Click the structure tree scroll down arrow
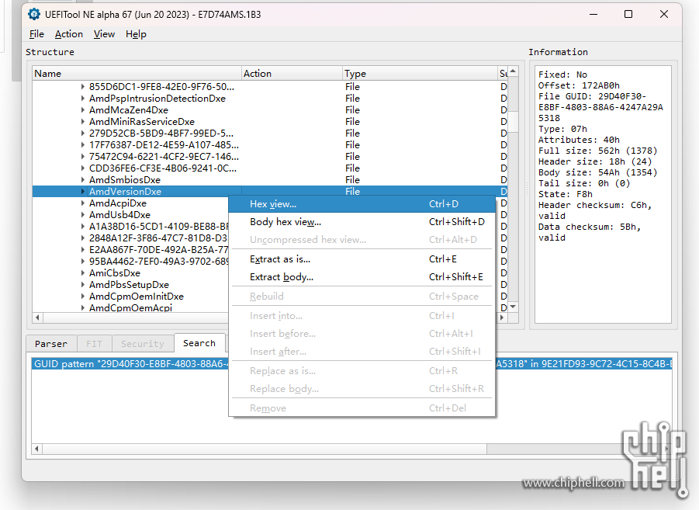Viewport: 699px width, 510px height. [513, 307]
